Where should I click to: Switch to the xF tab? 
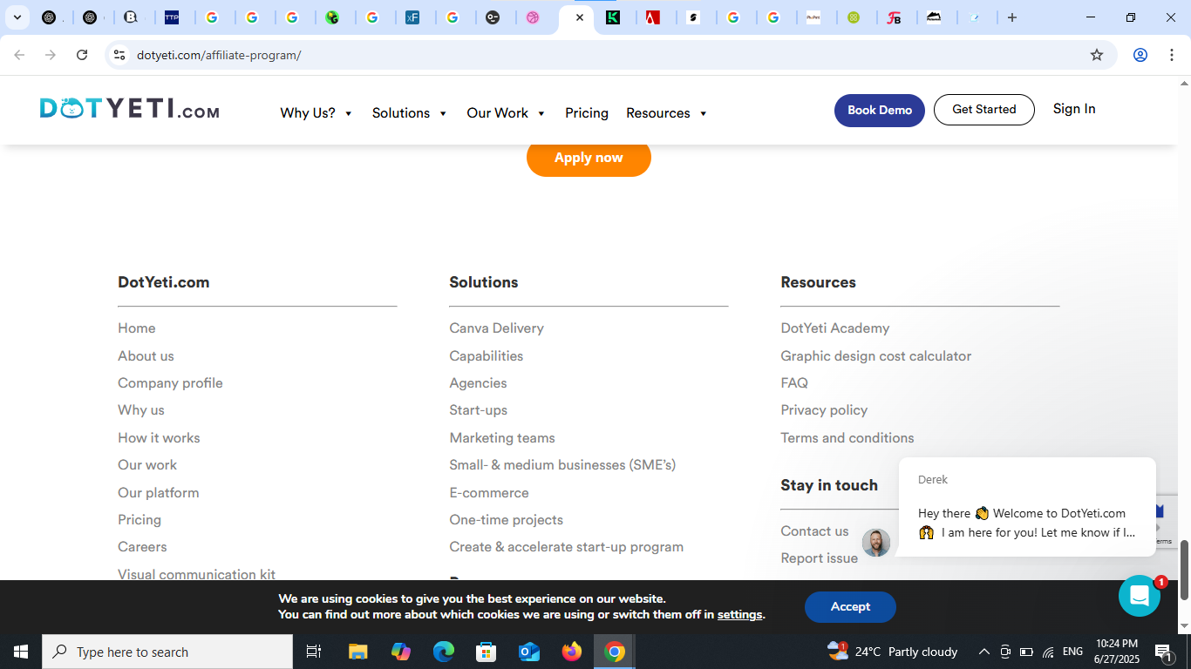413,17
